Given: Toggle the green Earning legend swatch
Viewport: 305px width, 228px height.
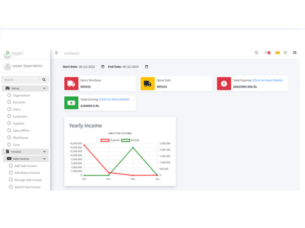Looking at the screenshot, I should point(125,140).
